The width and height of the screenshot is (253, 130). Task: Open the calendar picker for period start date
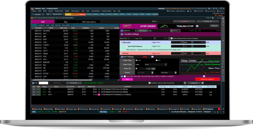(x=153, y=73)
